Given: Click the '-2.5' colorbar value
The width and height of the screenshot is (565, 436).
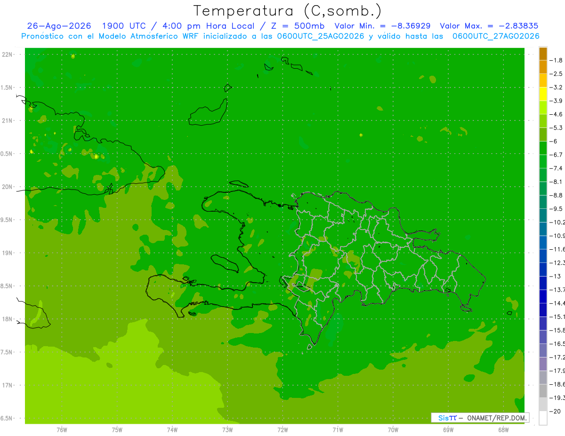Looking at the screenshot, I should click(x=556, y=74).
